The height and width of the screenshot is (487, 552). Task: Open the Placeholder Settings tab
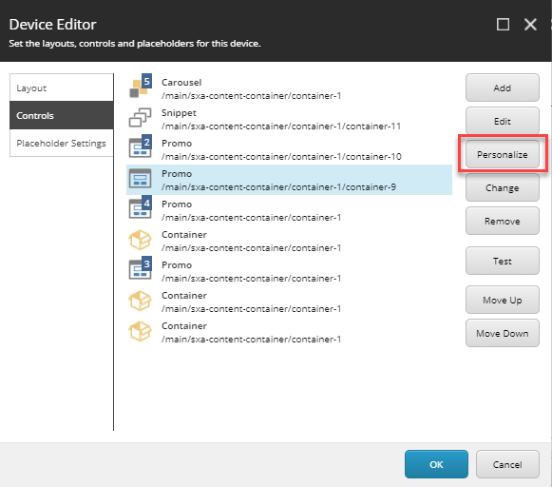(62, 143)
